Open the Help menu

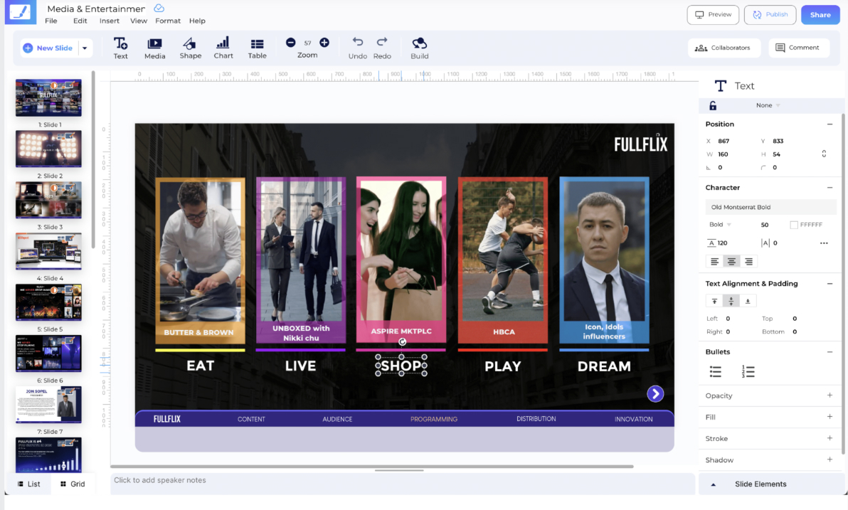pos(197,21)
